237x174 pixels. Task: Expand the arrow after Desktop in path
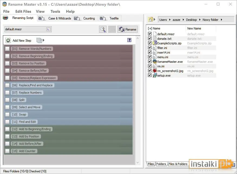pyautogui.click(x=200, y=20)
